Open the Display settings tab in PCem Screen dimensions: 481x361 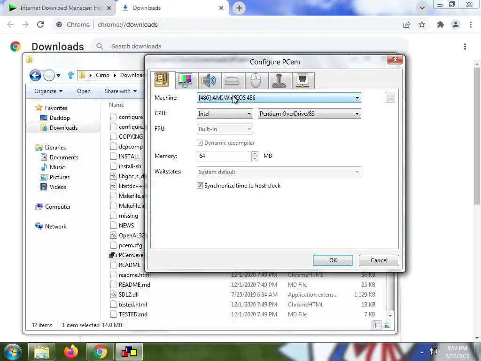(185, 80)
